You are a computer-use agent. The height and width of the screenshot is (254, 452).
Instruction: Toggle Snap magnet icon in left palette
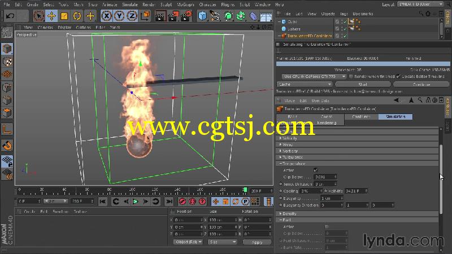click(x=7, y=146)
